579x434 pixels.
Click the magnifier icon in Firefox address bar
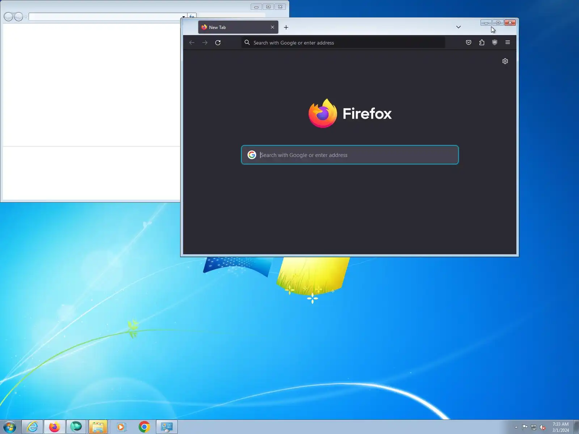pyautogui.click(x=247, y=42)
